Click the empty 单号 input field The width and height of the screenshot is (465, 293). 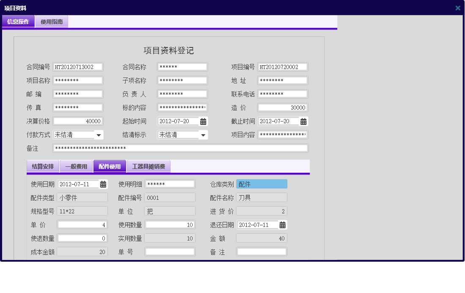[170, 252]
